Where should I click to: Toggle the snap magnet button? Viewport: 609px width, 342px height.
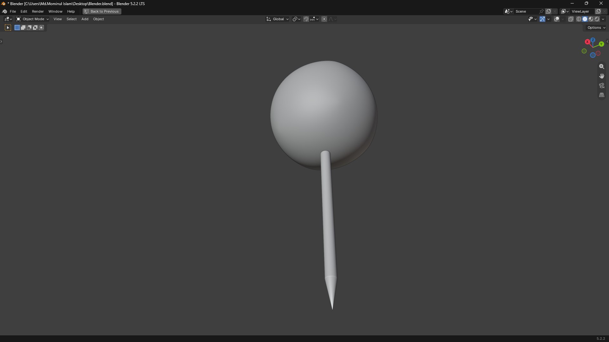click(306, 19)
